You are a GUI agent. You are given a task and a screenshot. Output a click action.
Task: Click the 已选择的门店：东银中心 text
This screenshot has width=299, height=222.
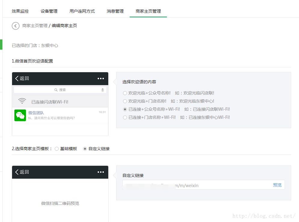click(x=35, y=46)
